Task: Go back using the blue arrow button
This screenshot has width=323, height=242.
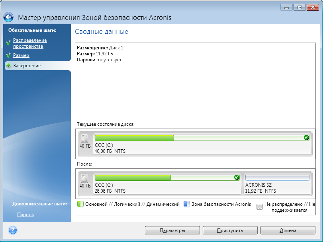Action: click(x=8, y=17)
